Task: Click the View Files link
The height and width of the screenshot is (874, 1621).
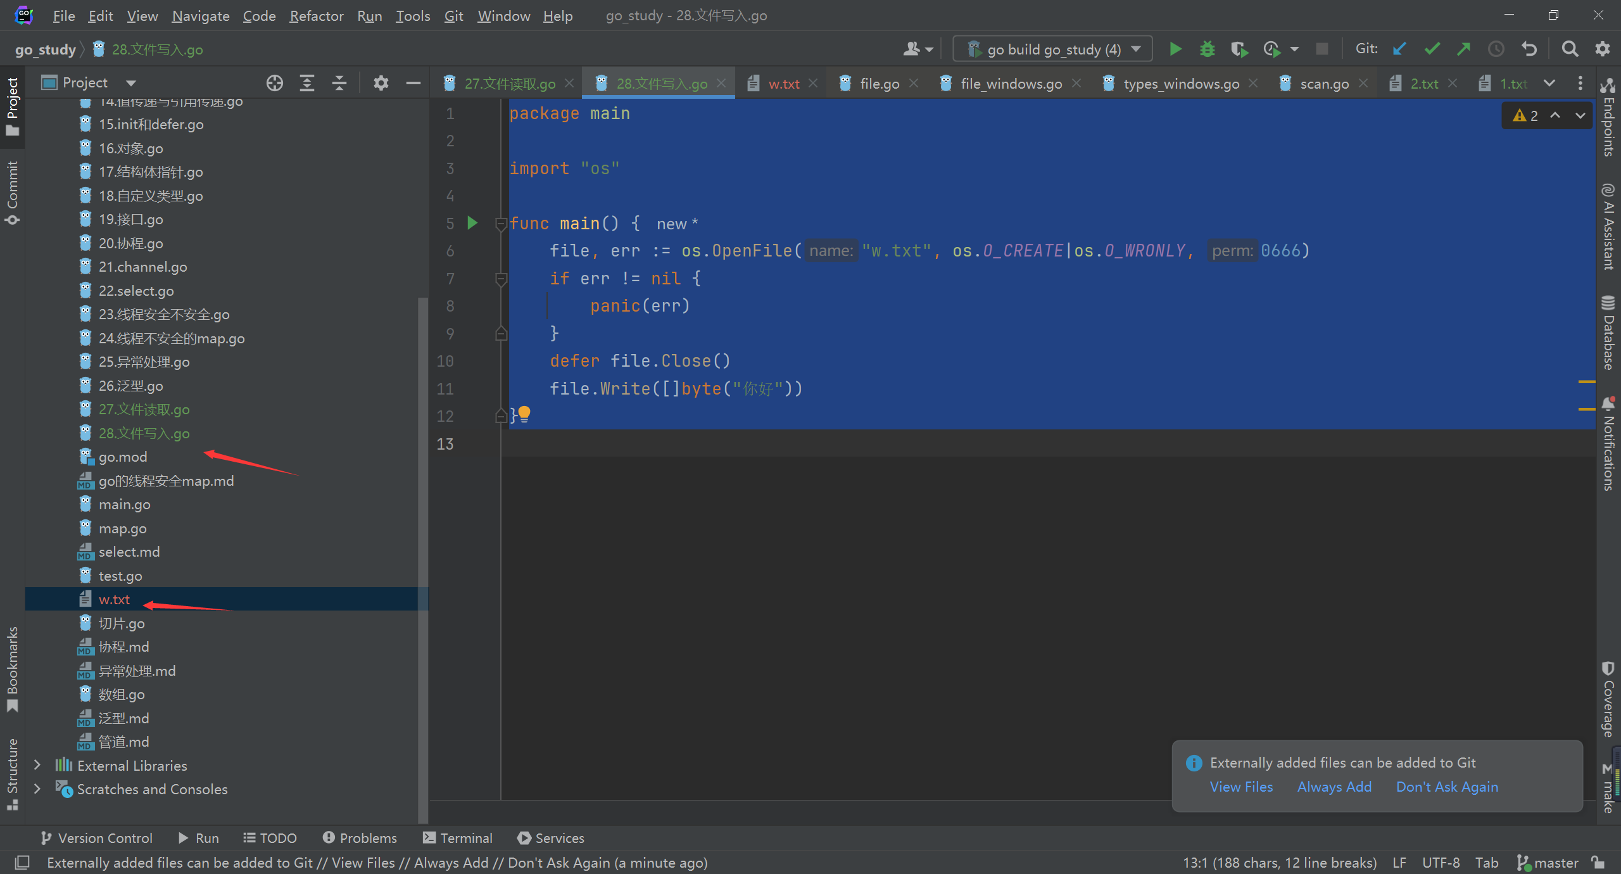Action: pyautogui.click(x=1241, y=787)
